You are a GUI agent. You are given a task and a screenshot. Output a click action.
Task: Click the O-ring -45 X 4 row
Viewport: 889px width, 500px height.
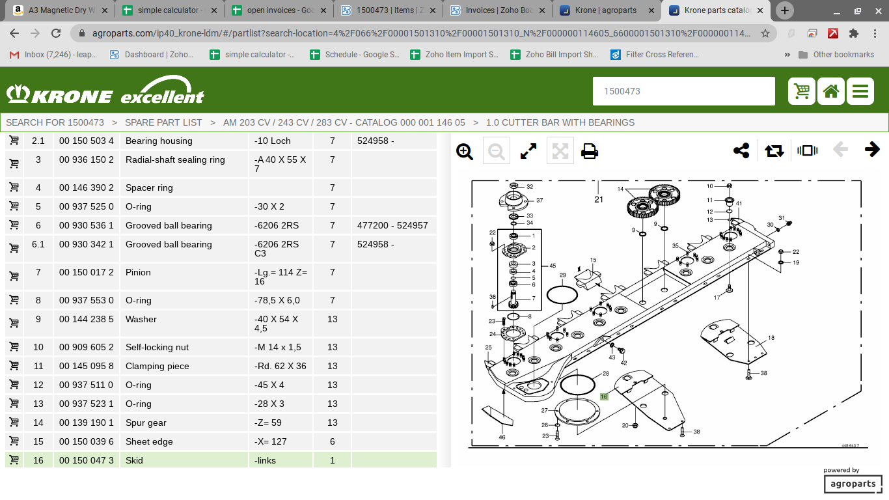pyautogui.click(x=221, y=385)
